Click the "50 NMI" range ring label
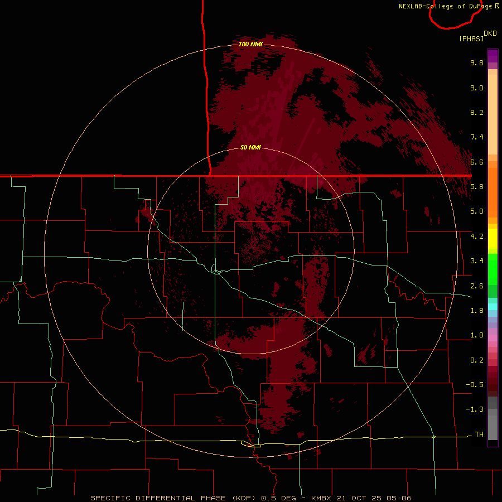 (250, 147)
